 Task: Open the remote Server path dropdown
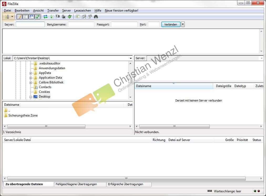click(x=262, y=58)
